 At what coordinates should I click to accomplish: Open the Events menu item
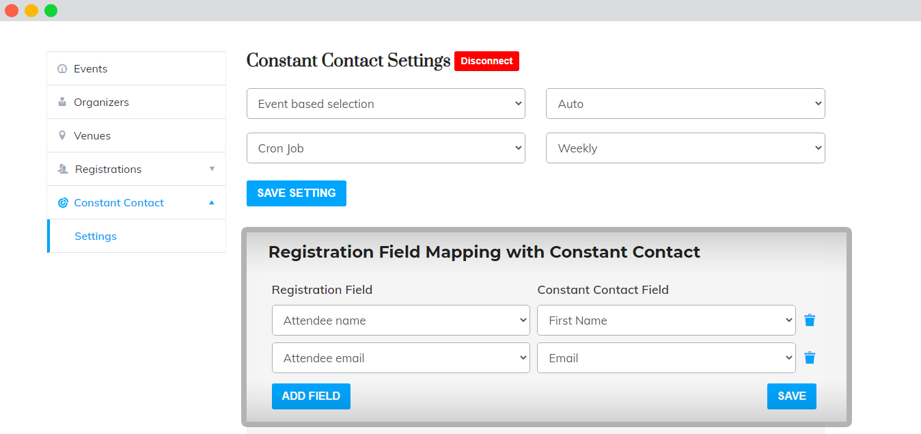(x=136, y=68)
